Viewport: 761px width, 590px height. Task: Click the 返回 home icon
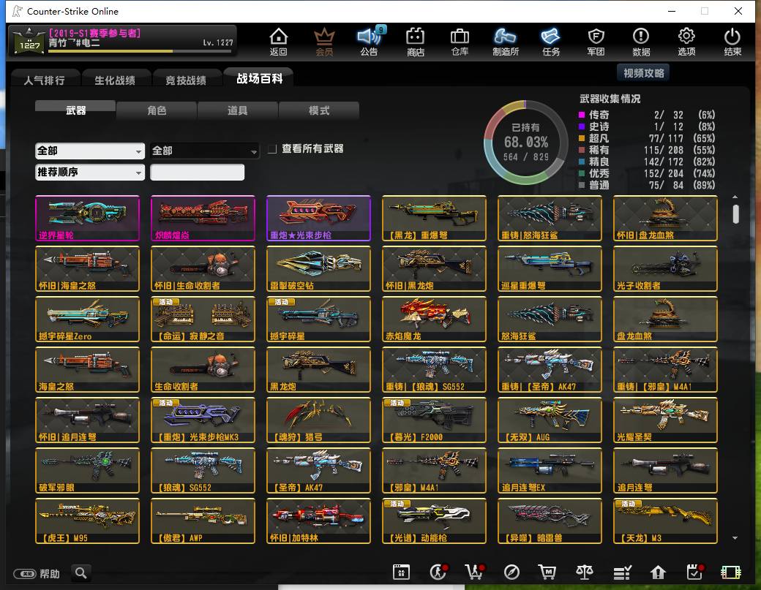[x=278, y=41]
